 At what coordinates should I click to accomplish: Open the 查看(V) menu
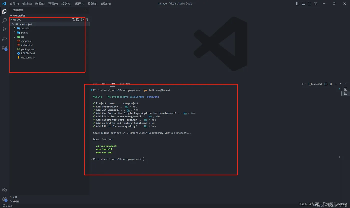53,4
